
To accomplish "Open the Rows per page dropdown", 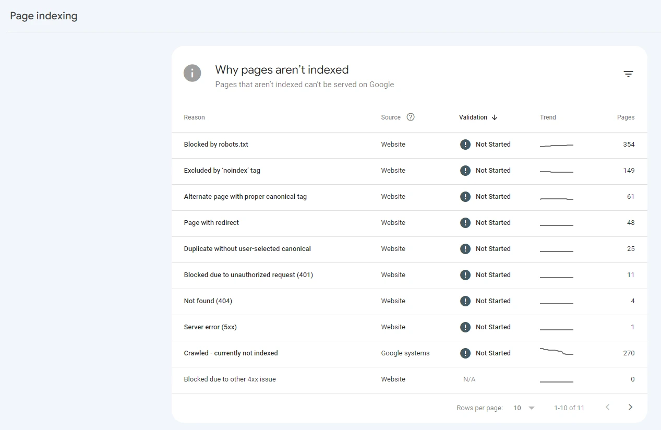I will tap(524, 408).
